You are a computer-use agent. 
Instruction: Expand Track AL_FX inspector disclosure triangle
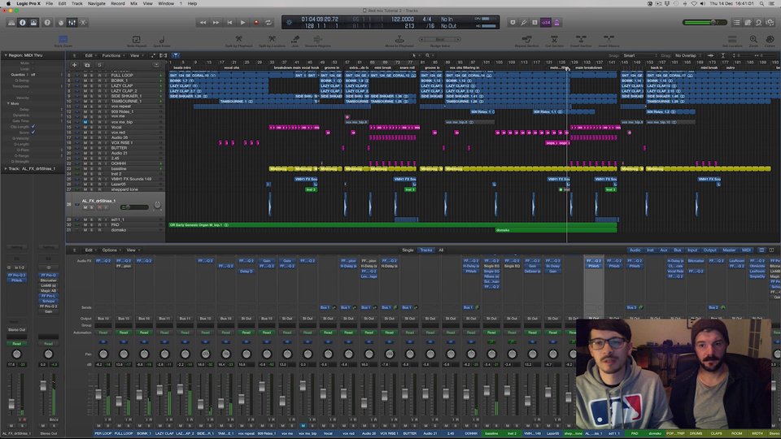point(6,169)
